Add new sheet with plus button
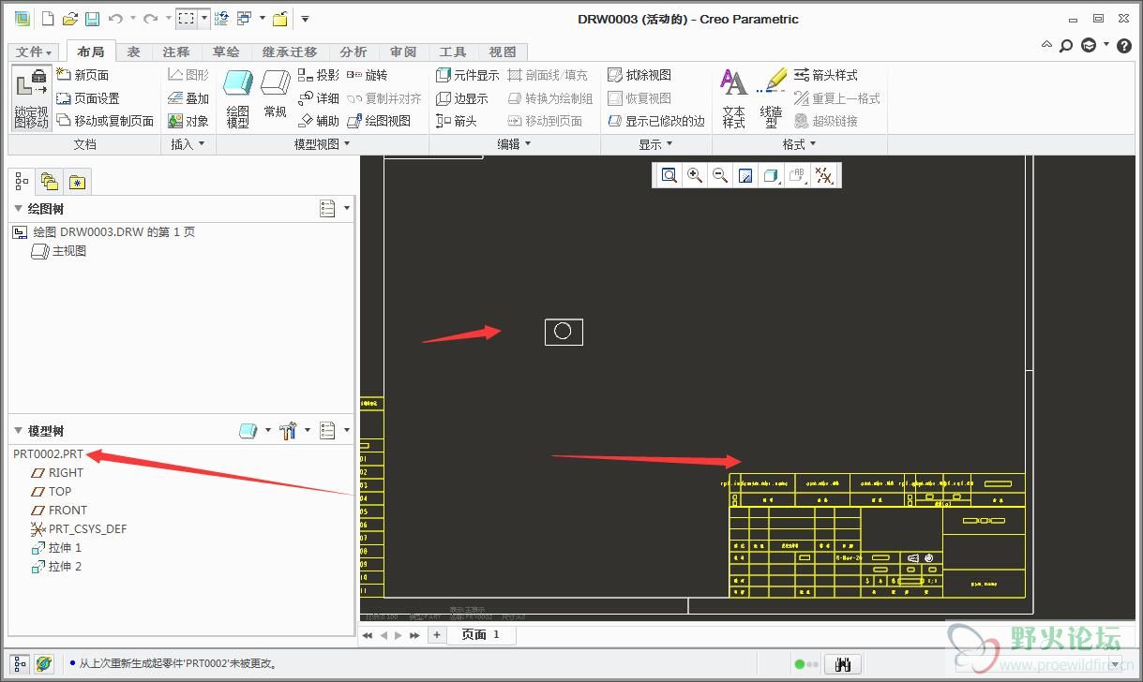The image size is (1143, 682). point(436,634)
